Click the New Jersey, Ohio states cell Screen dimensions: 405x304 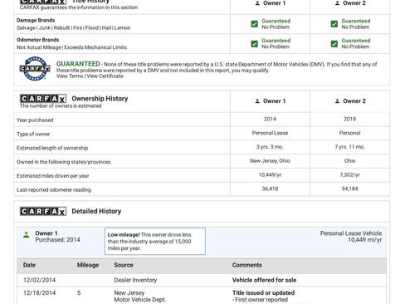(270, 161)
